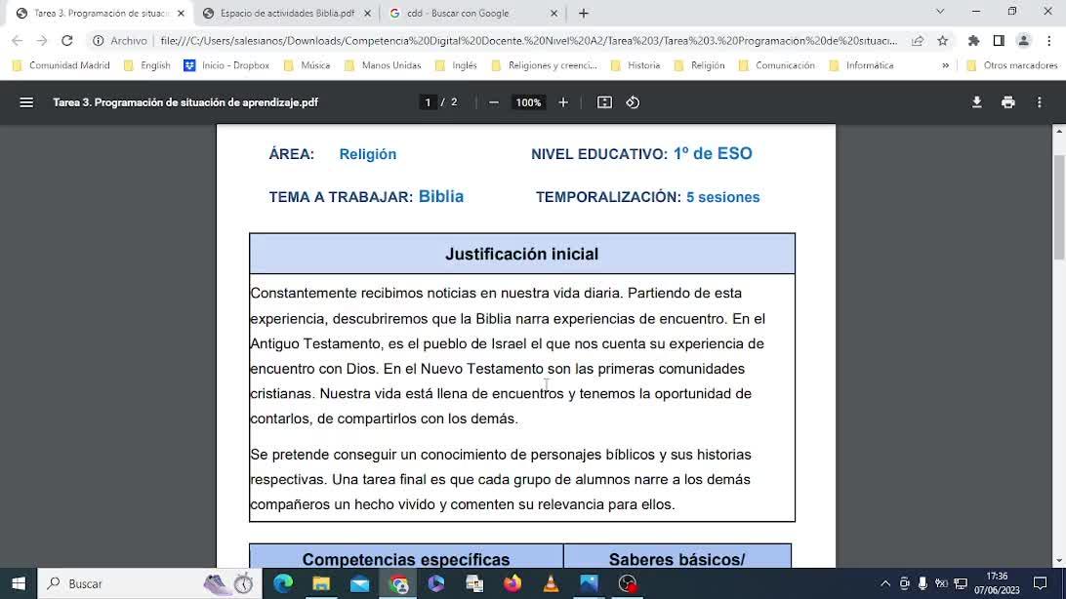
Task: Open Microsoft Edge from taskbar
Action: pyautogui.click(x=283, y=583)
